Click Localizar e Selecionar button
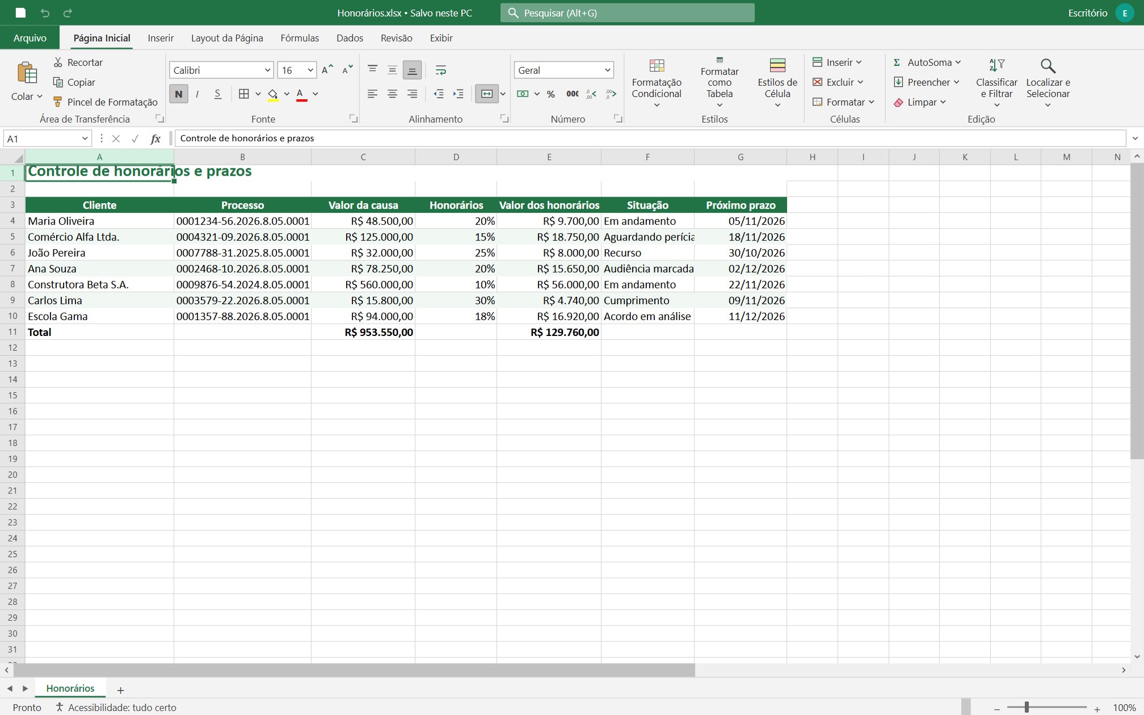This screenshot has width=1144, height=715. click(x=1048, y=83)
